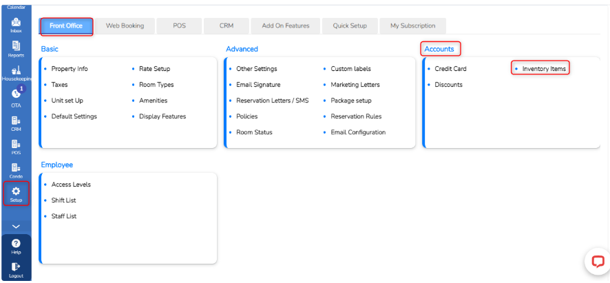Switch to the Web Booking tab

point(125,25)
